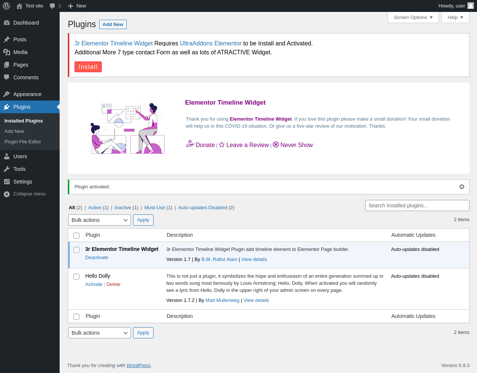The height and width of the screenshot is (373, 477).
Task: Click the plus icon beside New
Action: [70, 6]
